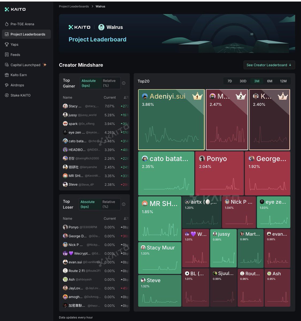Screen dimensions: 301x321
Task: Click the info icon in Top Gainer
Action: [x=124, y=83]
